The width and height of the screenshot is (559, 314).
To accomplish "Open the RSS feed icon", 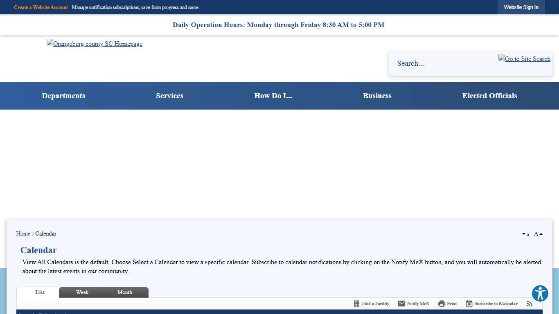I will pos(530,303).
